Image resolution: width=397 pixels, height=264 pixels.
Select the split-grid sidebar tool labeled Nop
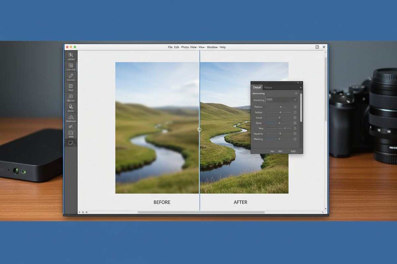point(71,87)
